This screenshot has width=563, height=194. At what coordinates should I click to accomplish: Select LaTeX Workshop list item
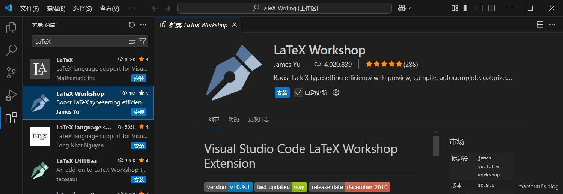(x=88, y=103)
